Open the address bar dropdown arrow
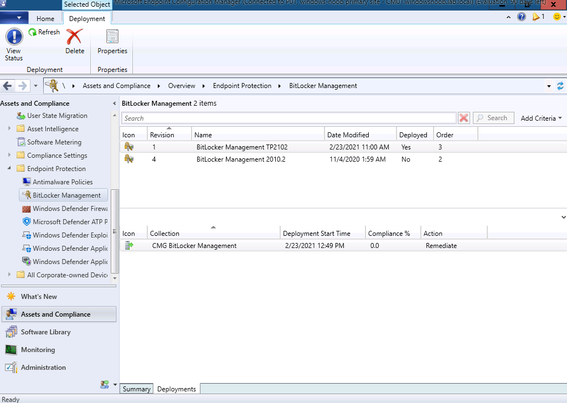567x403 pixels. 549,86
